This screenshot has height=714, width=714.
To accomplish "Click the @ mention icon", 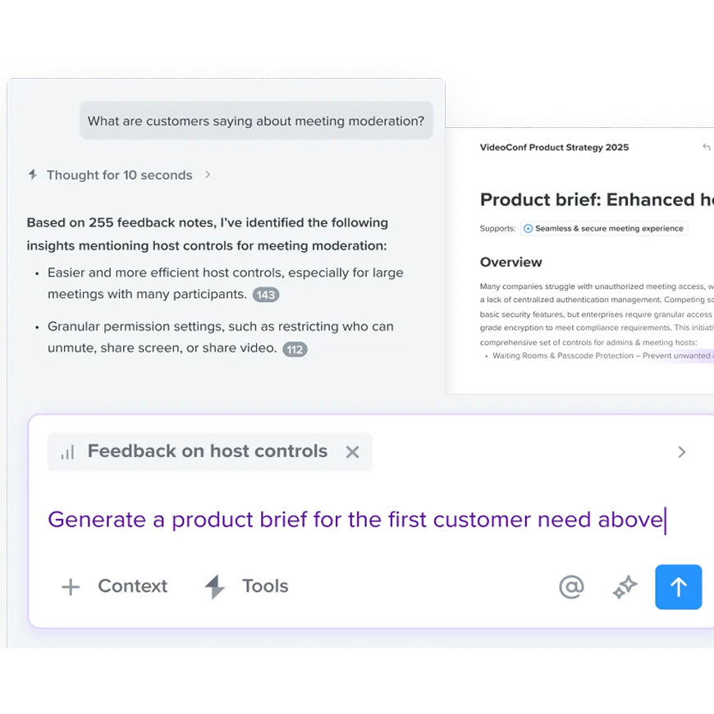I will [571, 587].
